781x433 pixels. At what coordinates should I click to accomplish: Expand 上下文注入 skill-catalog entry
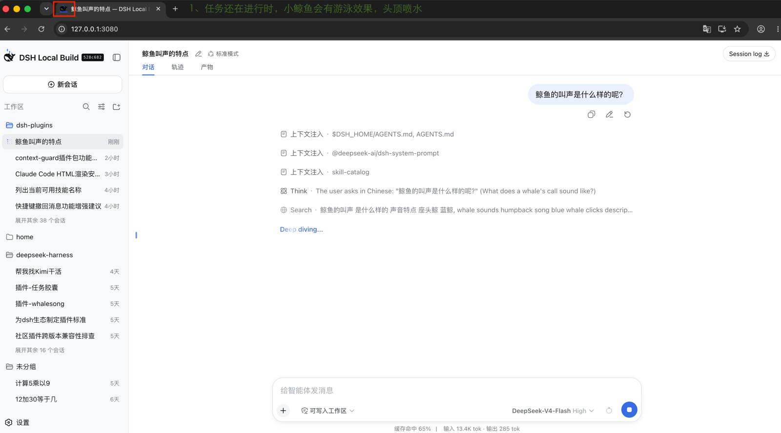click(325, 172)
